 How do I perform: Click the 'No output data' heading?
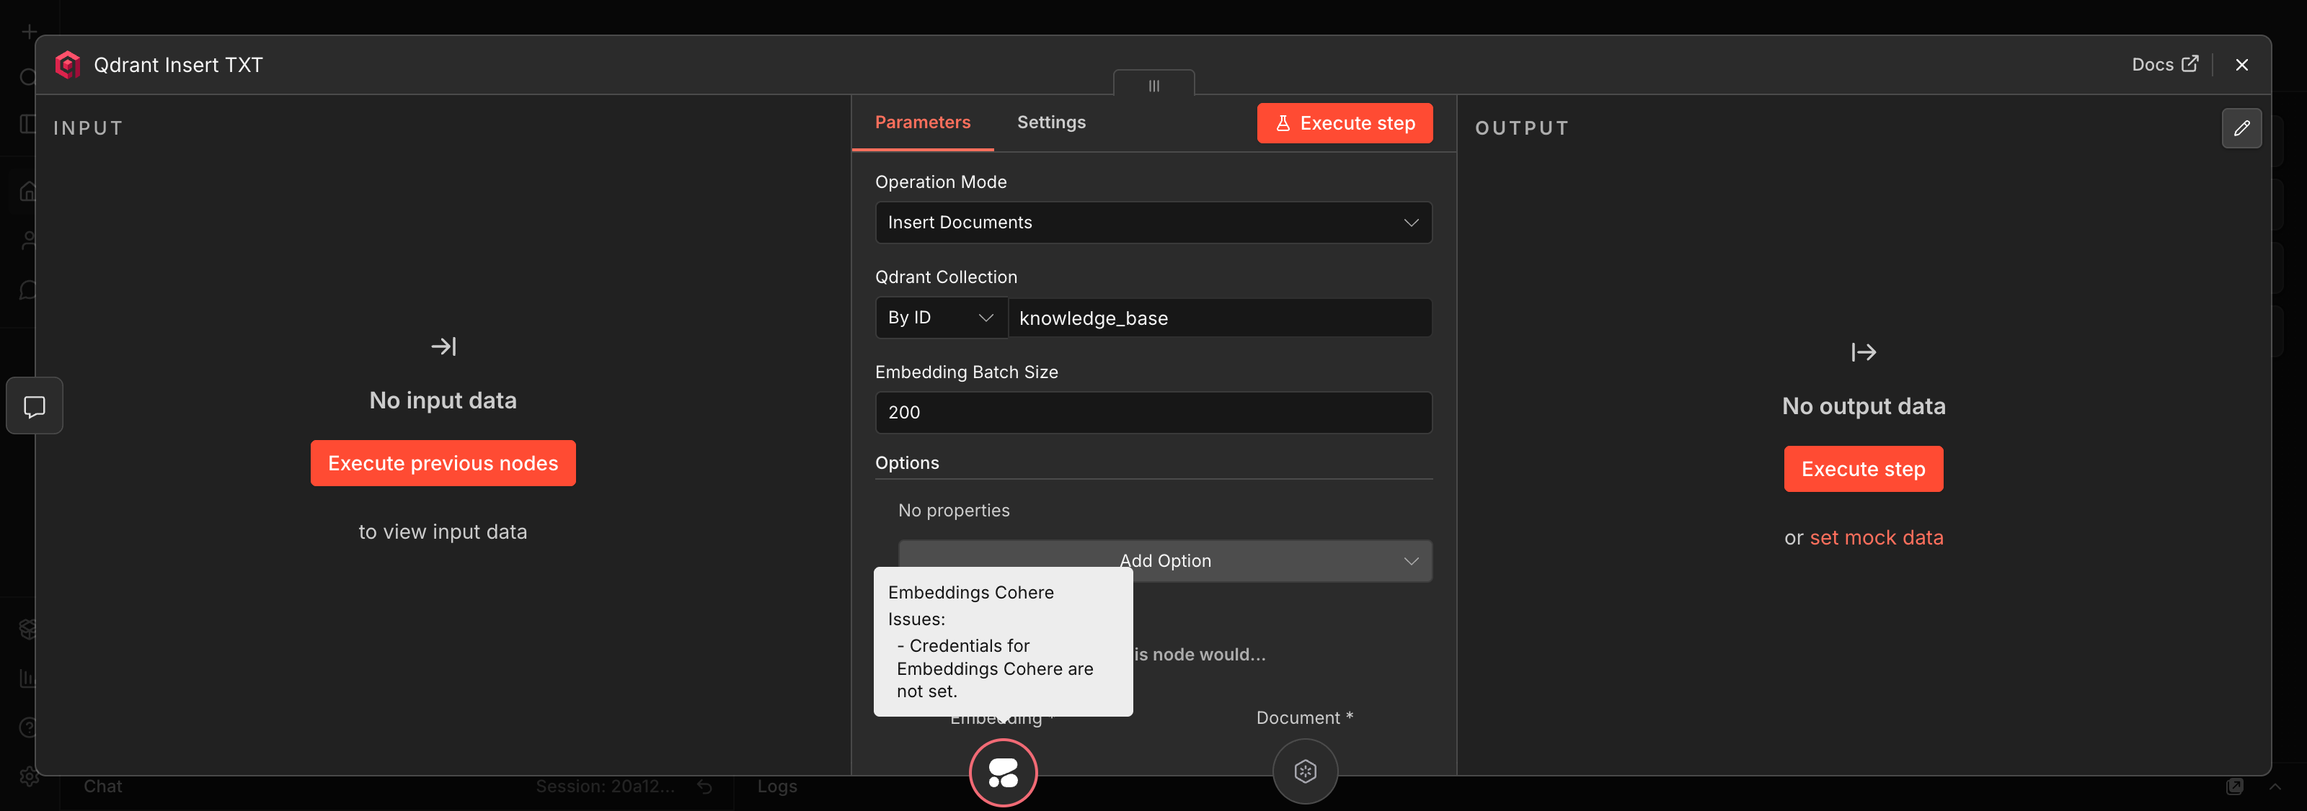pos(1863,406)
